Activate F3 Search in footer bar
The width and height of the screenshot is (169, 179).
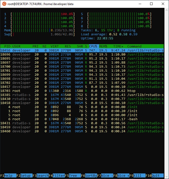click(41, 175)
